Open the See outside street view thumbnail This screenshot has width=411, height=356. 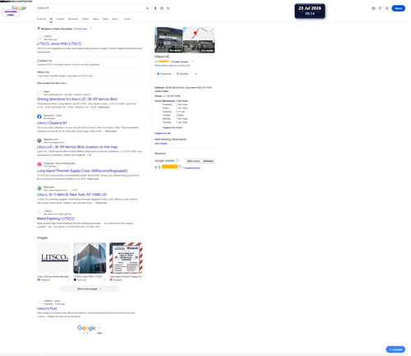(x=199, y=47)
